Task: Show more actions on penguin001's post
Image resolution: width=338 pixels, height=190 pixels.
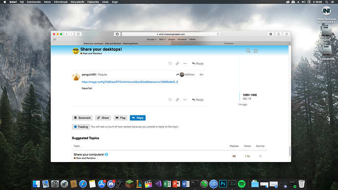Action: 185,100
